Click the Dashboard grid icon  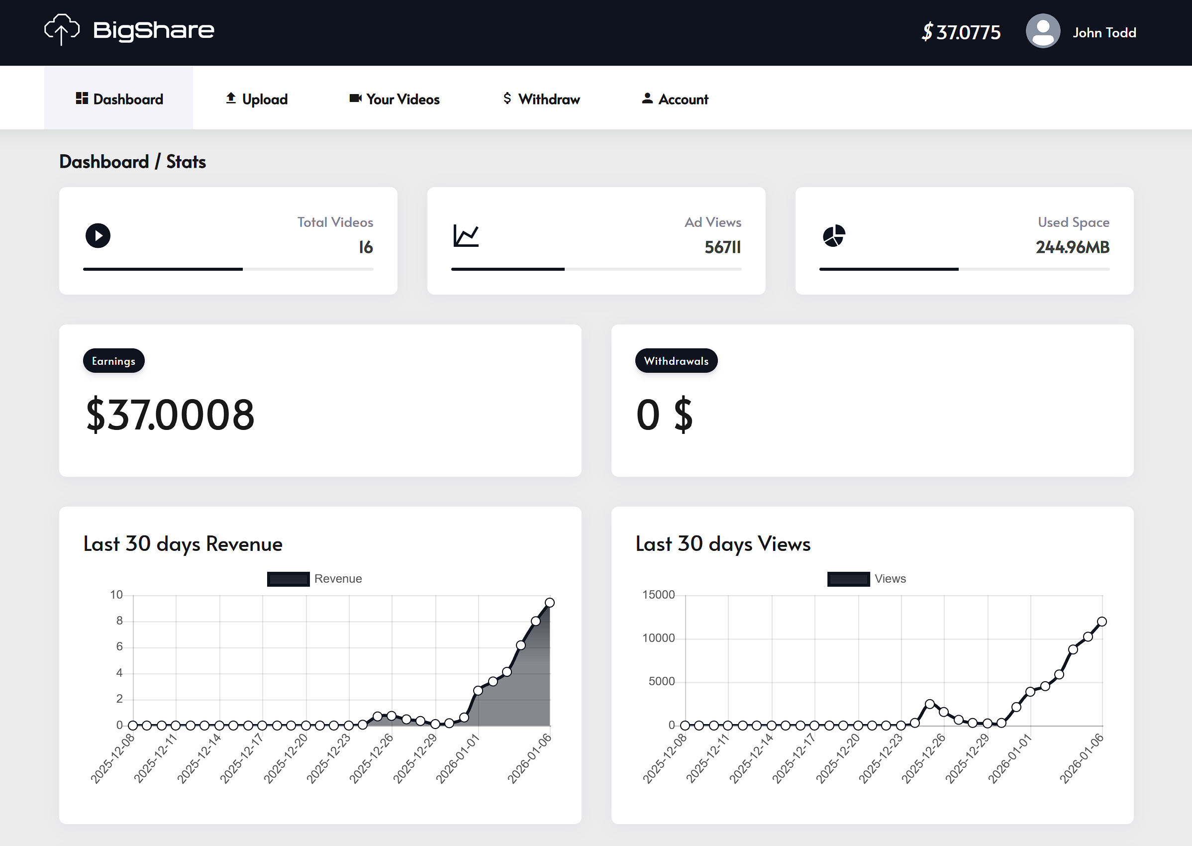(82, 99)
